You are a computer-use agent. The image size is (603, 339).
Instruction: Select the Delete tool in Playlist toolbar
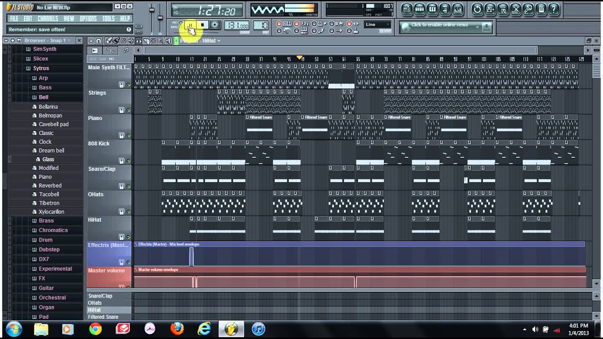coord(123,41)
